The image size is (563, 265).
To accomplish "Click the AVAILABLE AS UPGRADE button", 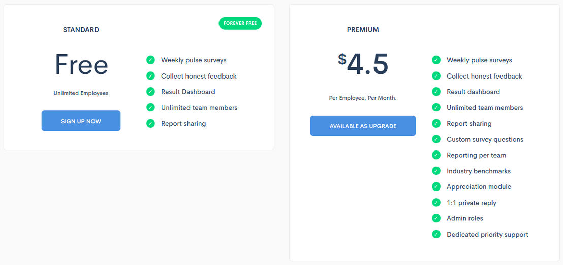I will click(x=363, y=126).
